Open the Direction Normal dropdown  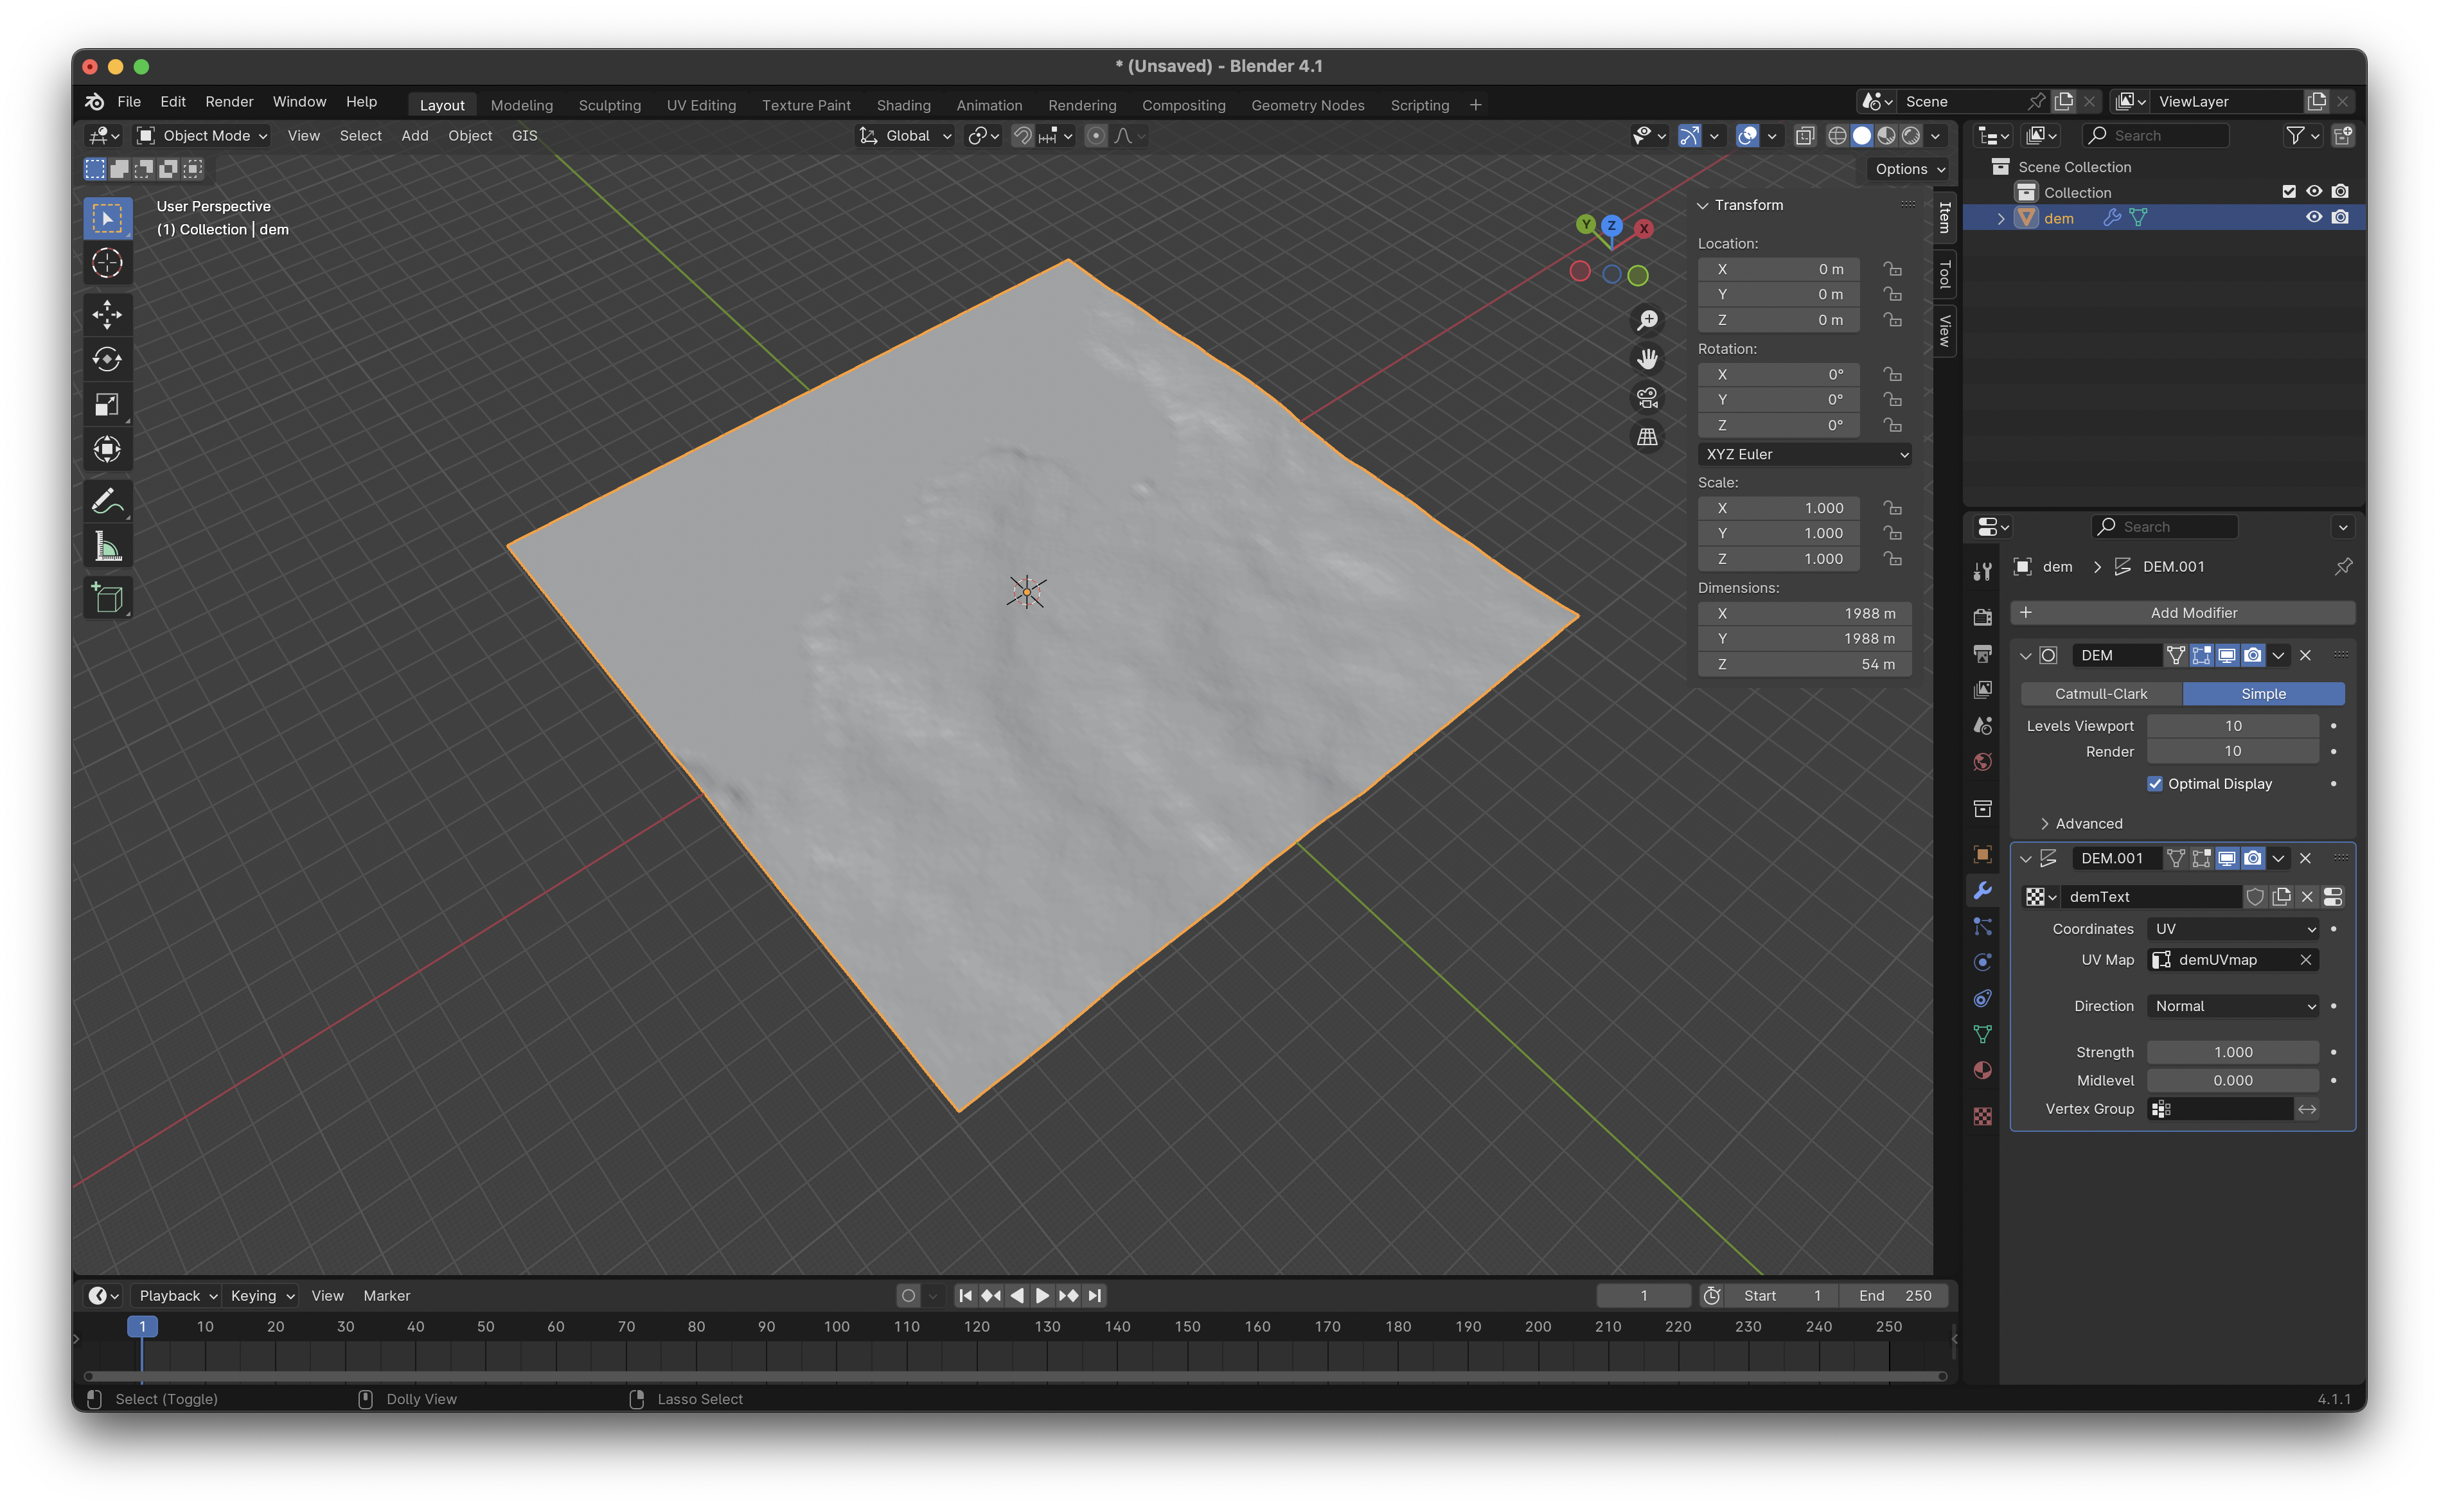click(x=2233, y=1007)
